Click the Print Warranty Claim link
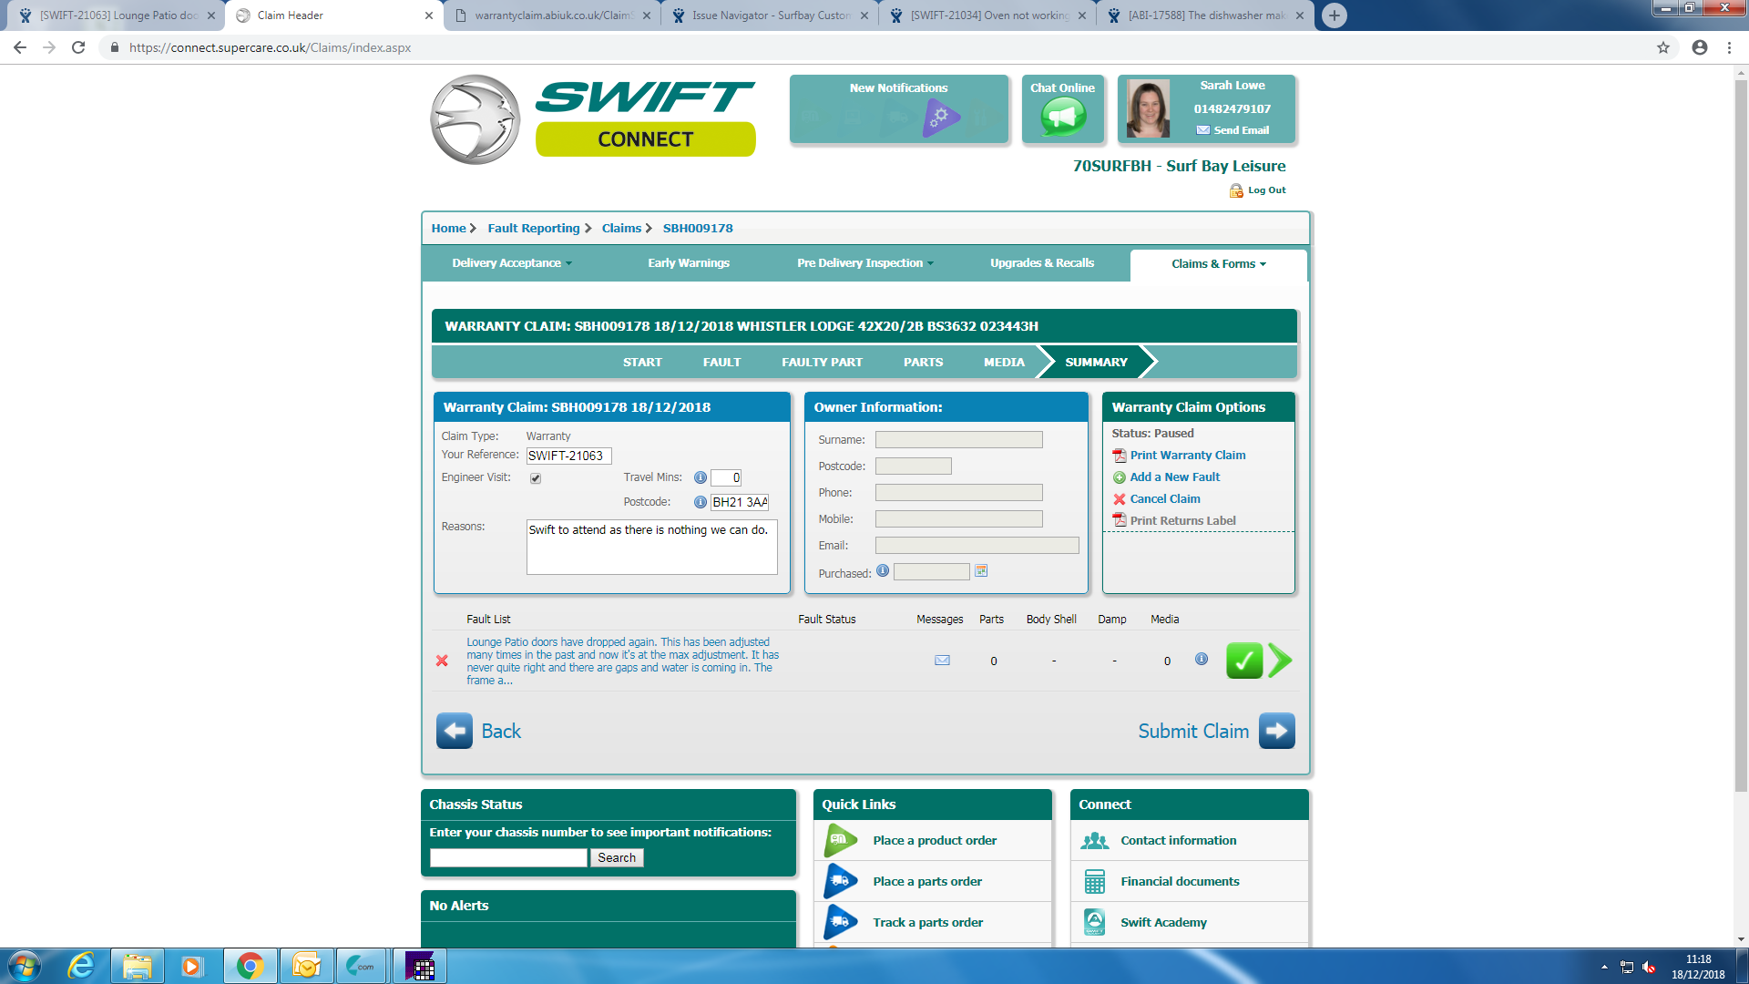This screenshot has width=1749, height=984. (1187, 455)
